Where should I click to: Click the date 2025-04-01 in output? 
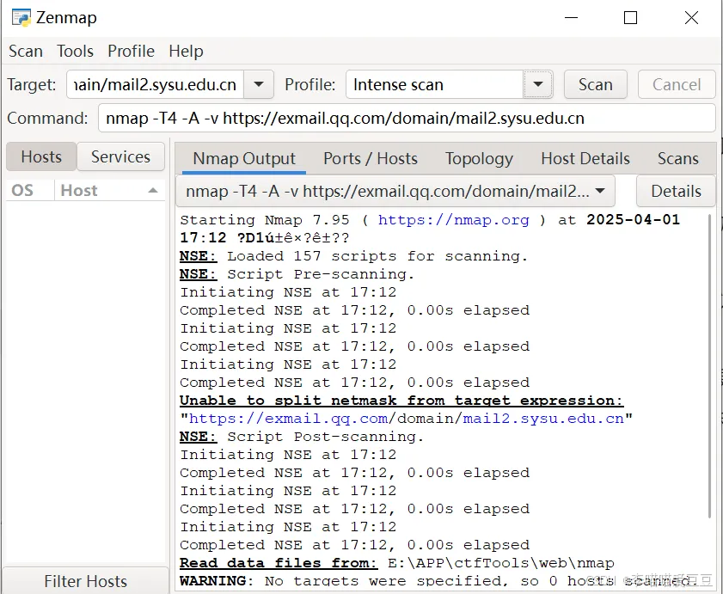coord(633,219)
